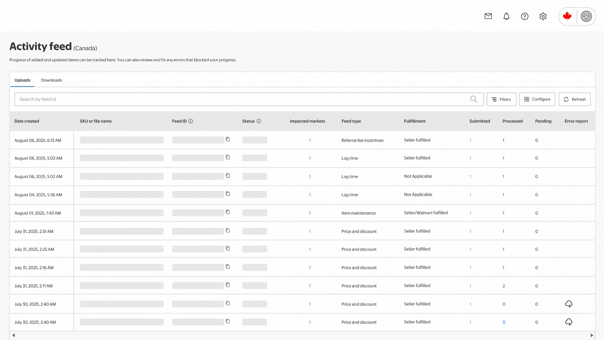Select the Uploads tab
Image resolution: width=604 pixels, height=340 pixels.
tap(22, 80)
